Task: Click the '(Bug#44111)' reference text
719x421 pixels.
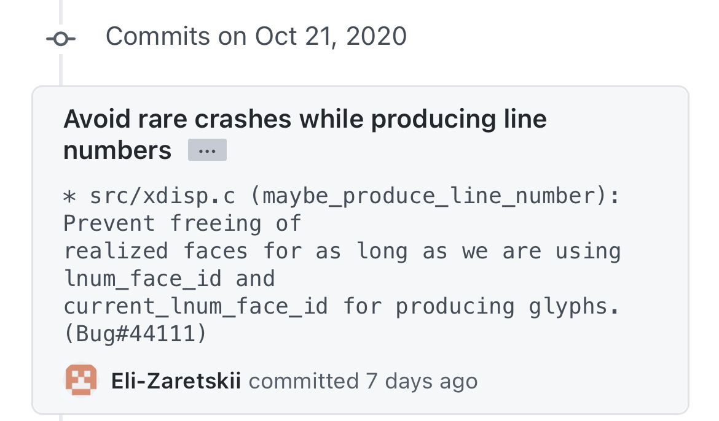Action: pyautogui.click(x=136, y=333)
